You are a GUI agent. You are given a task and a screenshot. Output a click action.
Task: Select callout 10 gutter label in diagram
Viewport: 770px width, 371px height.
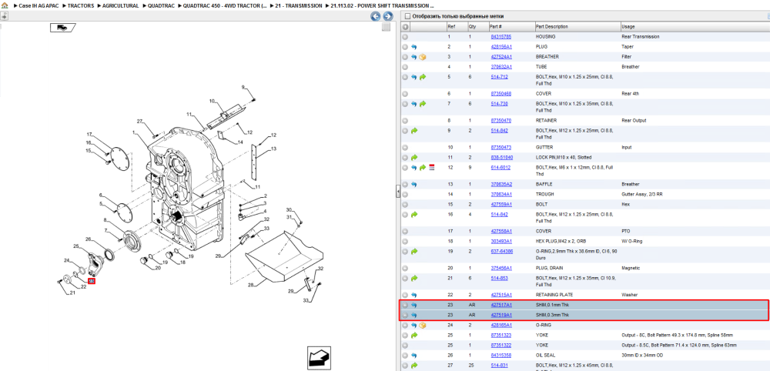(213, 101)
